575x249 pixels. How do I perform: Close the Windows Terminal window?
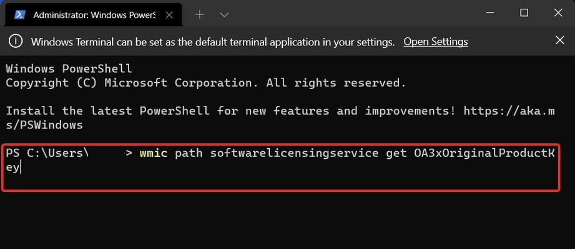(558, 13)
